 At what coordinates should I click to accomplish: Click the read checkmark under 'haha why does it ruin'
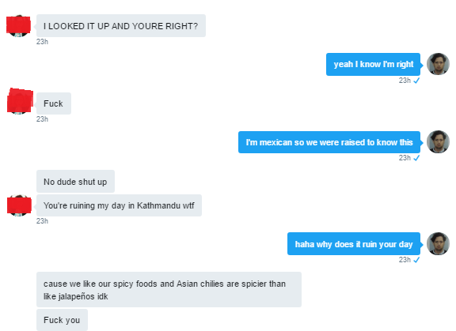tap(416, 260)
